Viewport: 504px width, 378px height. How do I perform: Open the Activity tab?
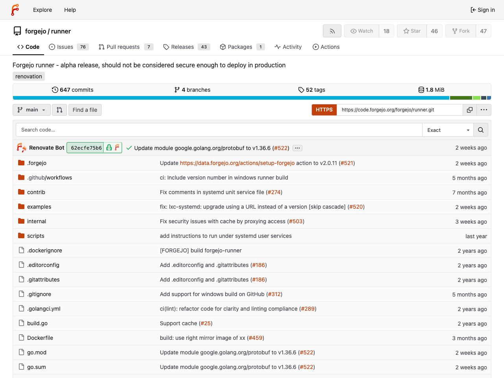tap(288, 47)
